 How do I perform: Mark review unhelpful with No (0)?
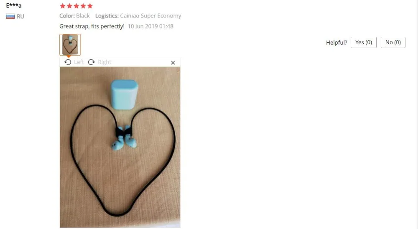(393, 42)
